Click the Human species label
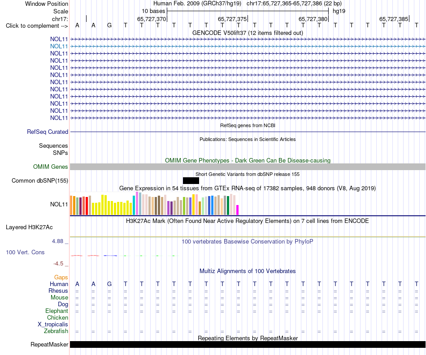Image resolution: width=426 pixels, height=355 pixels. 59,284
